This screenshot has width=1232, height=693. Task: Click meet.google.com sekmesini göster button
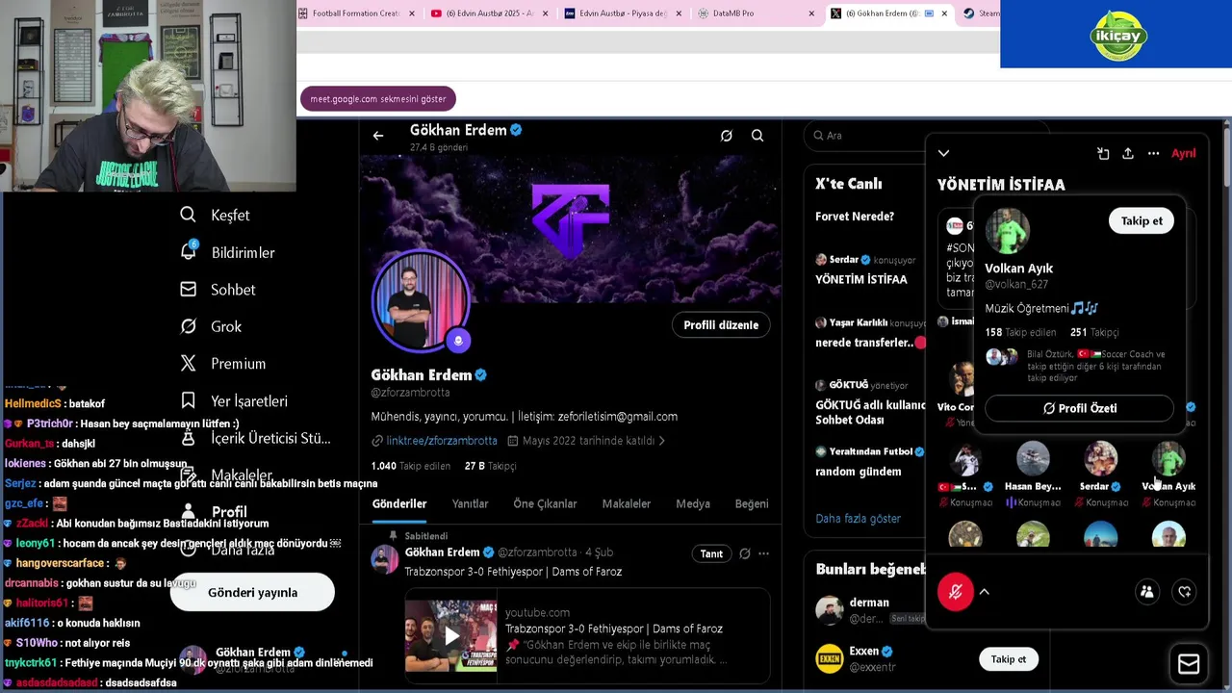point(378,99)
